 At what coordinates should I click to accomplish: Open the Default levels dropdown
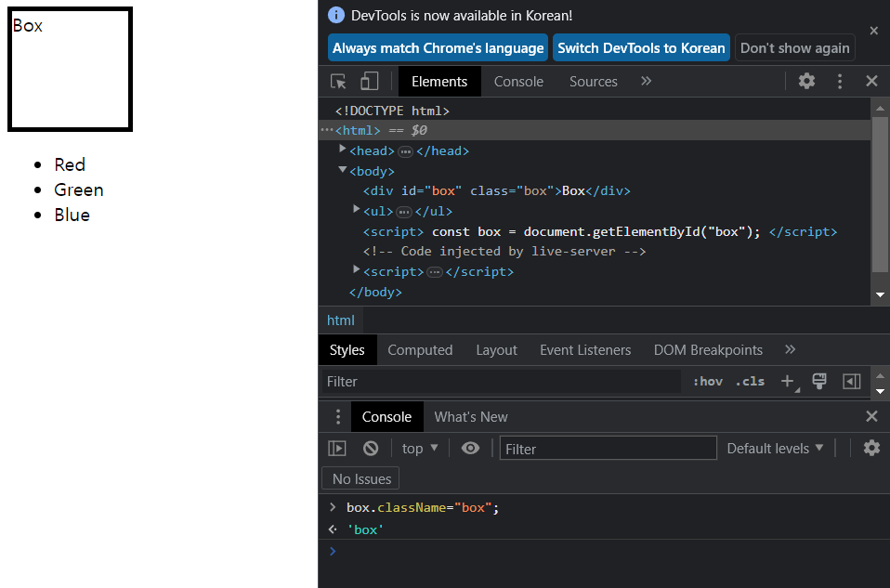(x=775, y=449)
